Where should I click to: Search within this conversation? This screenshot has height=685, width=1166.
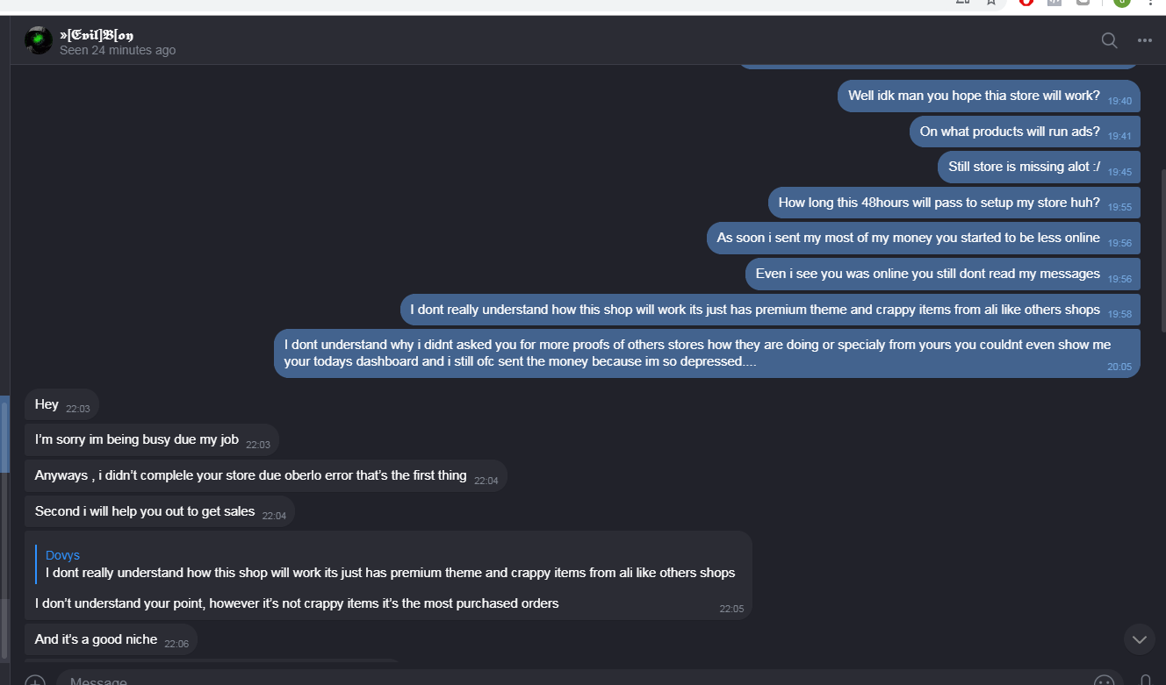coord(1109,40)
